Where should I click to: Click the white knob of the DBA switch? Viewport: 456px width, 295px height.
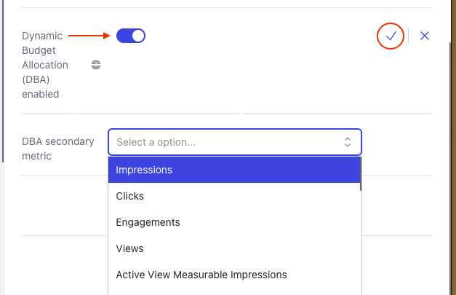[138, 36]
